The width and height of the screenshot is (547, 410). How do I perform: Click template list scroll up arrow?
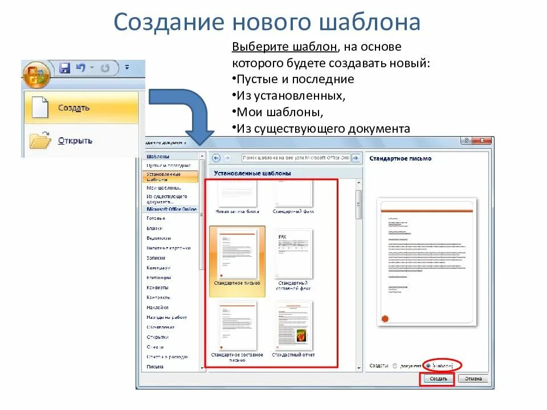tap(358, 182)
